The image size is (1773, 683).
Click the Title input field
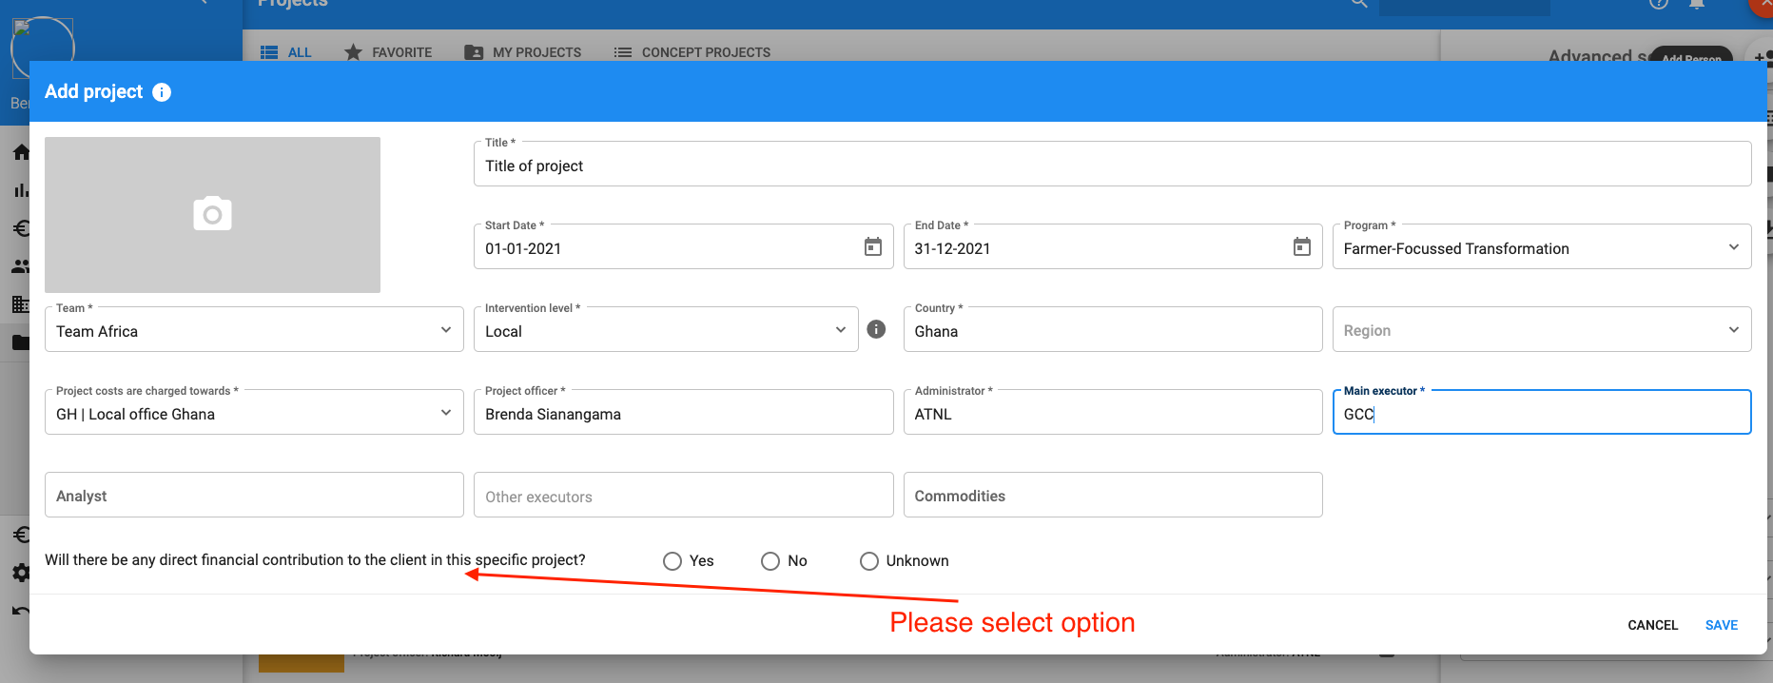[1112, 165]
